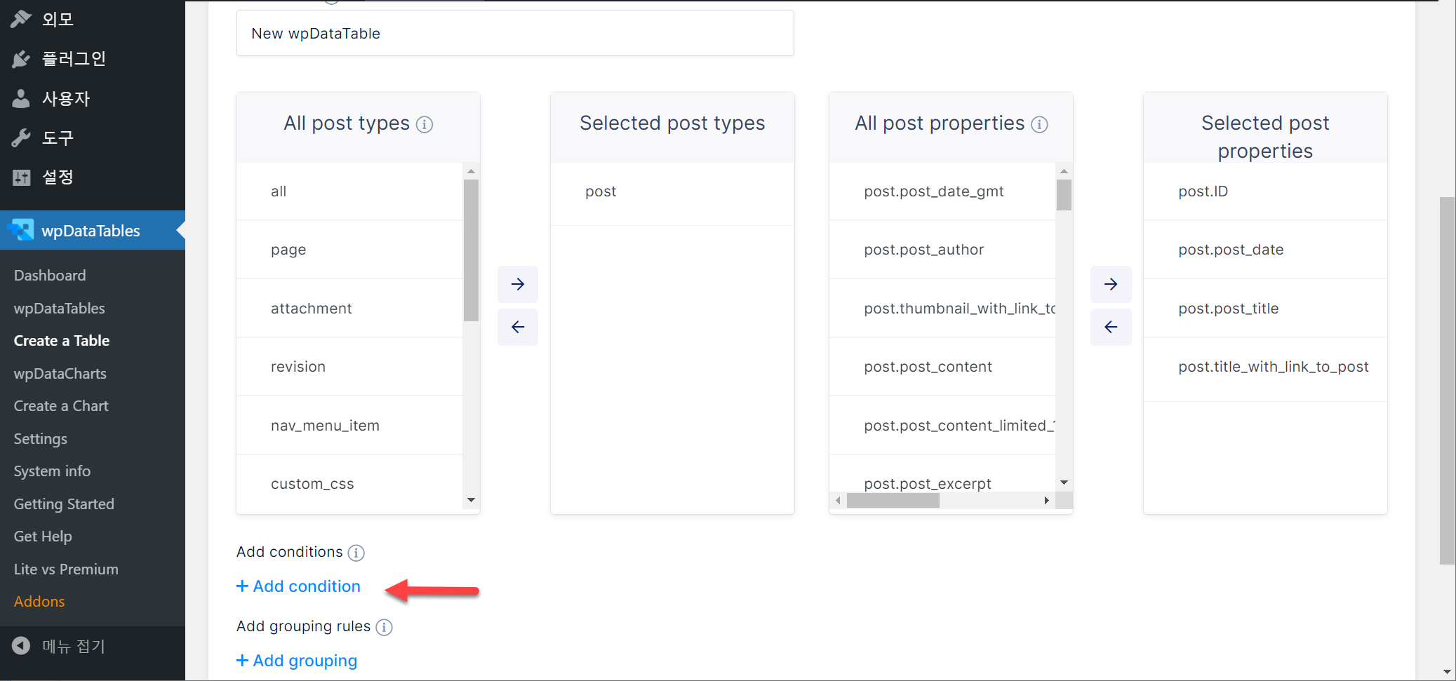This screenshot has width=1456, height=681.
Task: Click horizontal scroll right arrow in properties list
Action: coord(1047,500)
